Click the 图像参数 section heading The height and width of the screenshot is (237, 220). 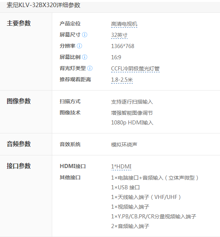pyautogui.click(x=19, y=101)
